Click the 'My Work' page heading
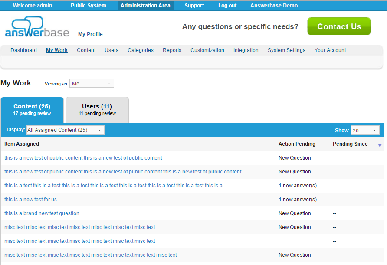This screenshot has height=265, width=387. click(16, 83)
